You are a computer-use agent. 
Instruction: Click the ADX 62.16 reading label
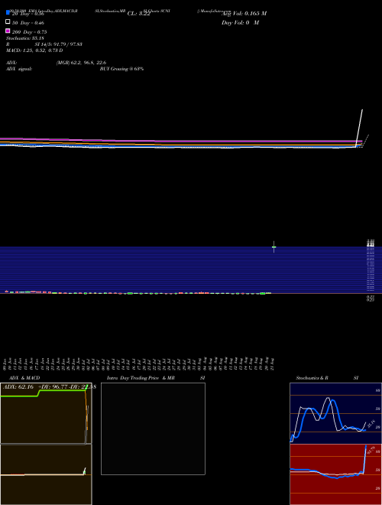(x=18, y=387)
